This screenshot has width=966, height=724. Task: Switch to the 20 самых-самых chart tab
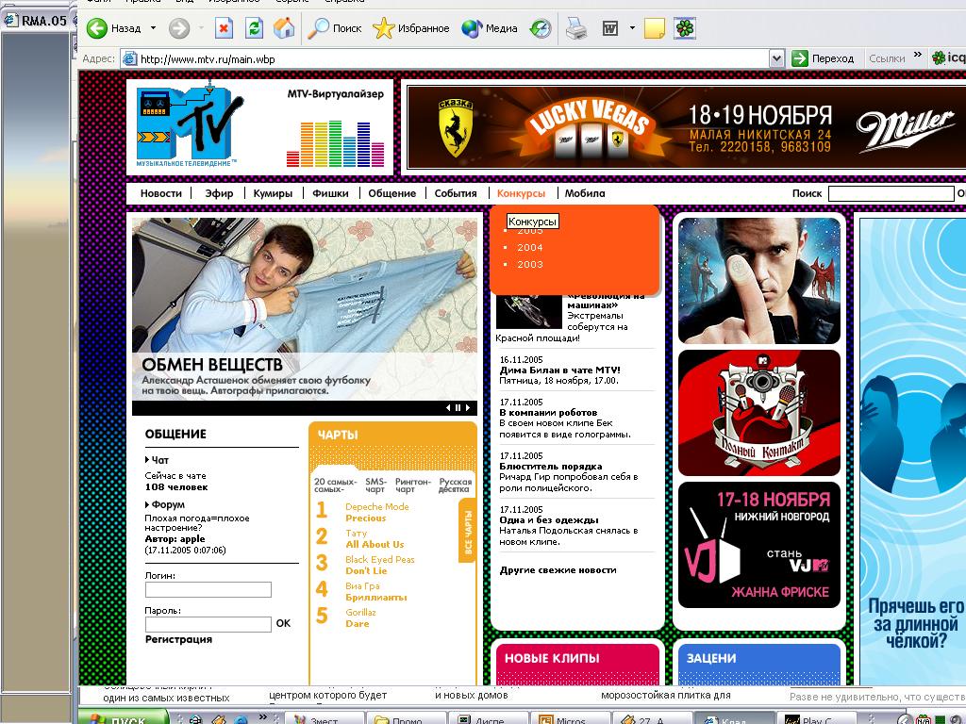pyautogui.click(x=335, y=485)
